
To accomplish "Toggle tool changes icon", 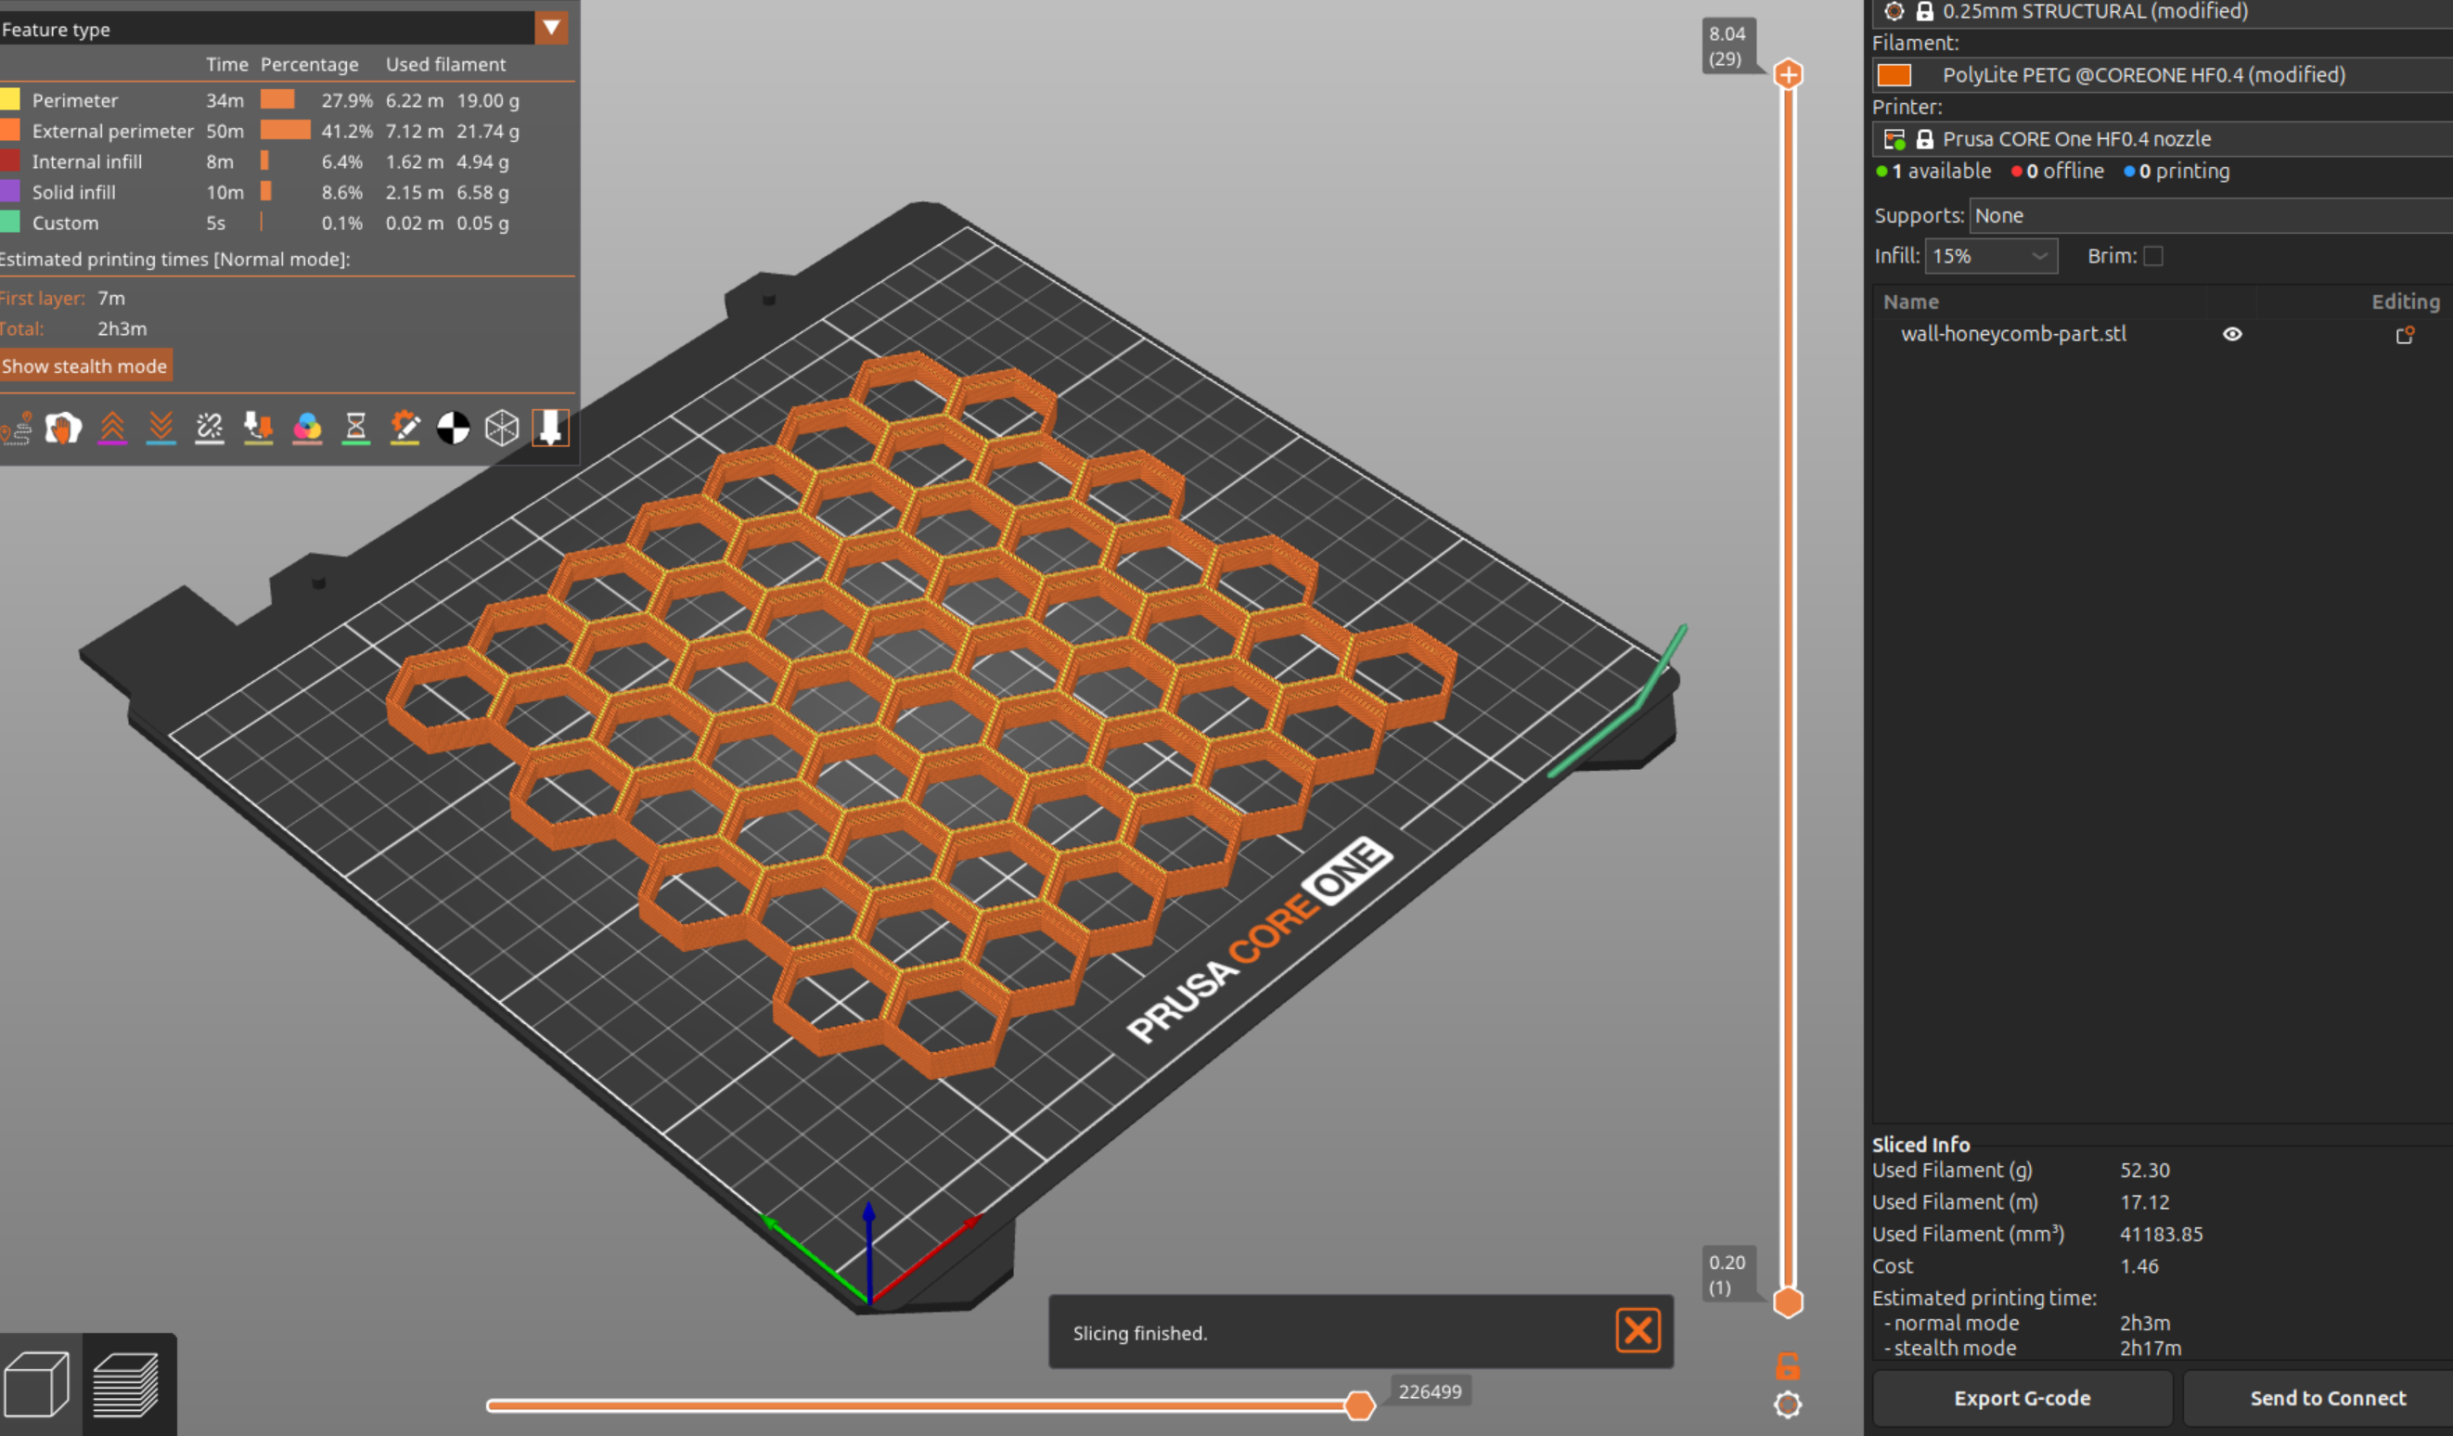I will tap(259, 429).
